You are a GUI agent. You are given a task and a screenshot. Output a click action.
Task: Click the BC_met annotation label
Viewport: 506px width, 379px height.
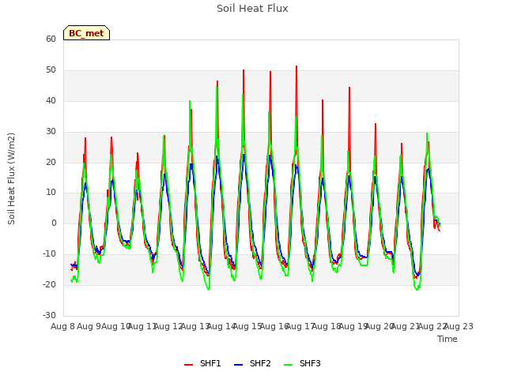coord(86,33)
